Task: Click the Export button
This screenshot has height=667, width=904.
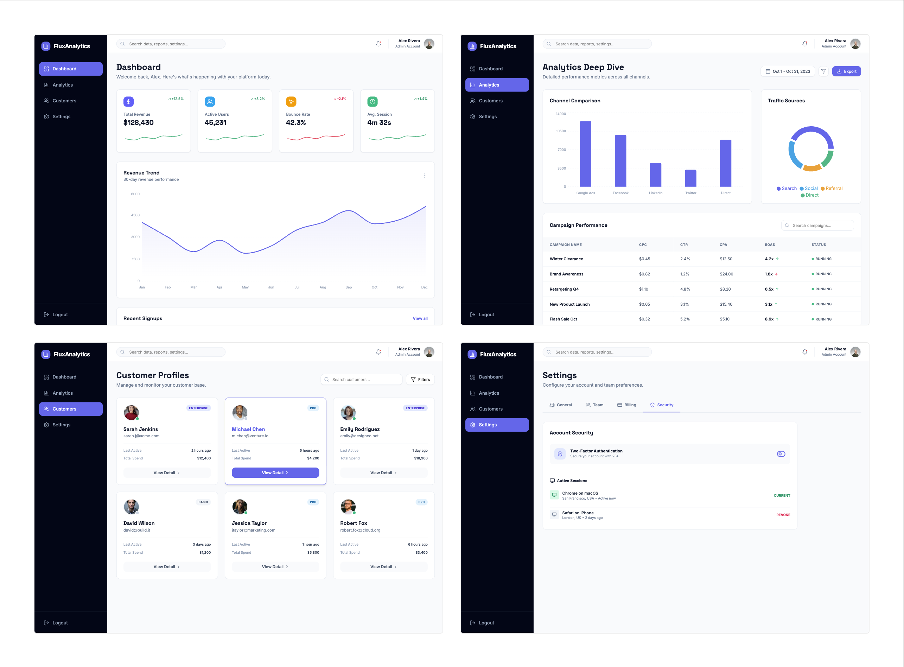Action: (x=846, y=71)
